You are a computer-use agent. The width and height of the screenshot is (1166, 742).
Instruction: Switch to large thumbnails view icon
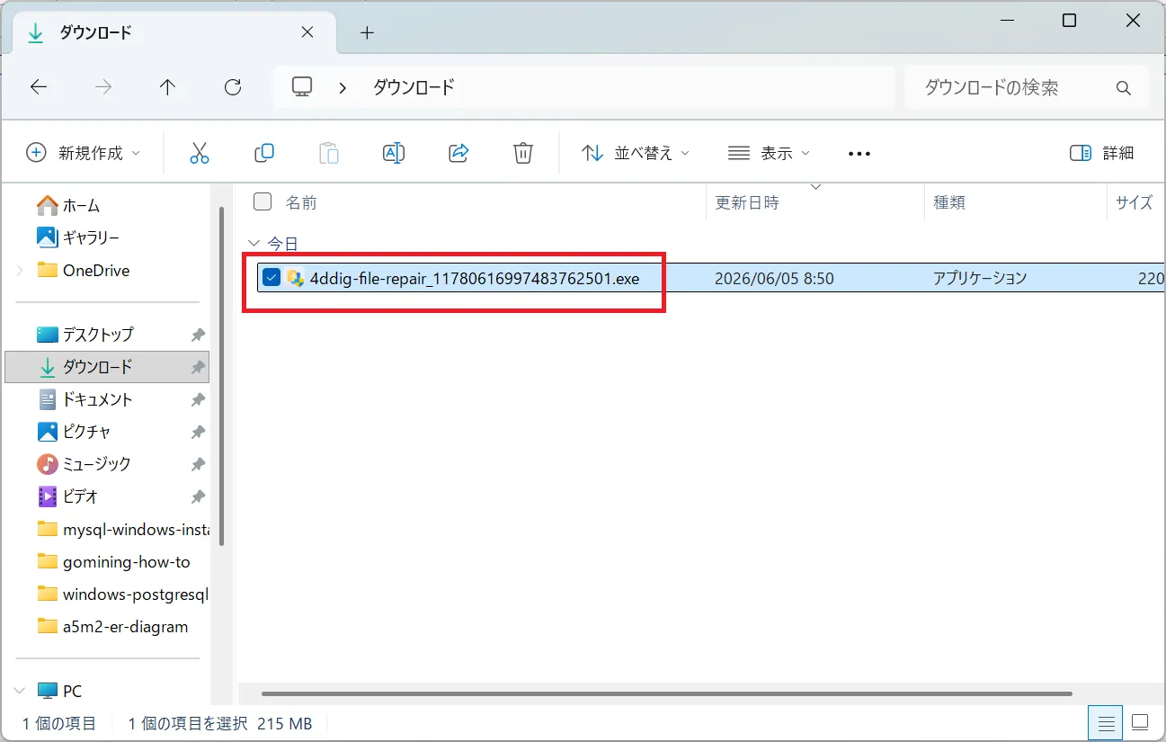click(1140, 722)
